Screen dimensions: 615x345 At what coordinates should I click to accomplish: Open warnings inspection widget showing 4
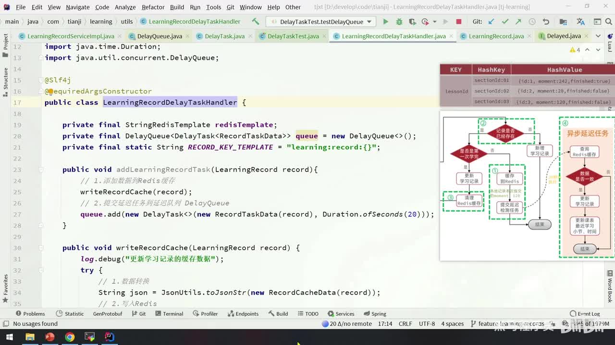[x=575, y=50]
